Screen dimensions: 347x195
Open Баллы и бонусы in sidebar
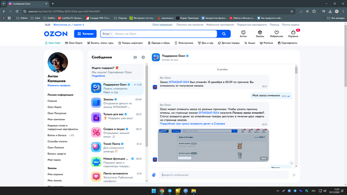[x=57, y=135]
